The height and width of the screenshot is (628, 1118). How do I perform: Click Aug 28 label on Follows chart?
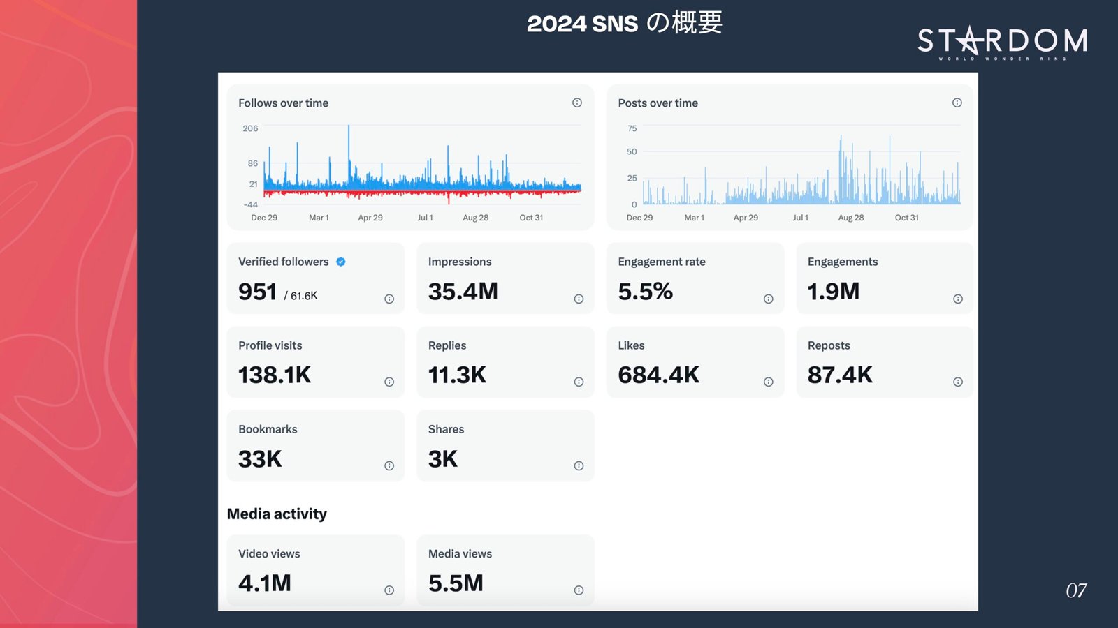tap(475, 218)
